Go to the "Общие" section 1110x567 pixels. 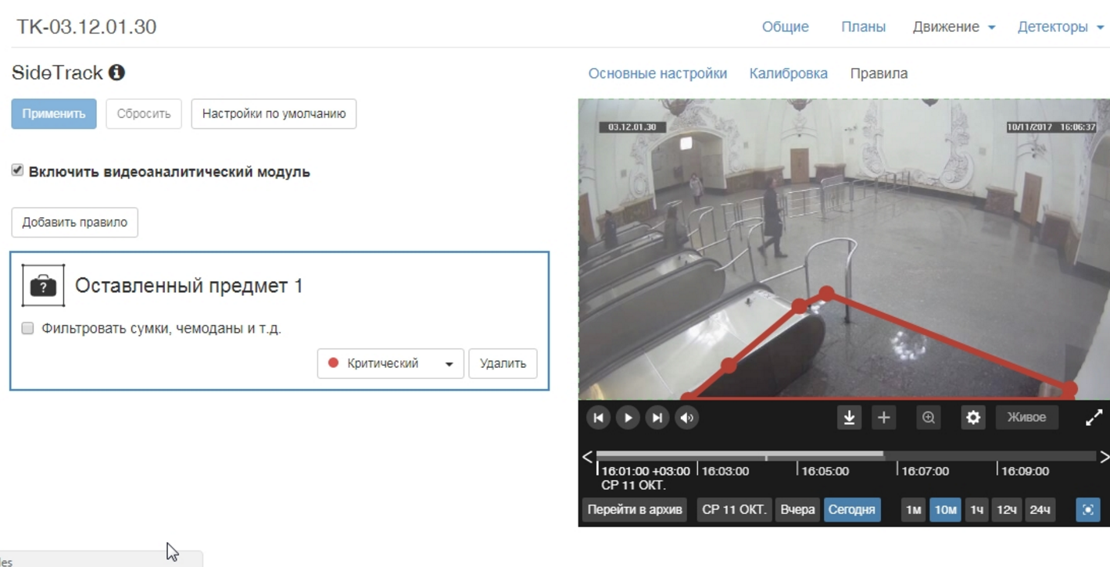[x=785, y=27]
